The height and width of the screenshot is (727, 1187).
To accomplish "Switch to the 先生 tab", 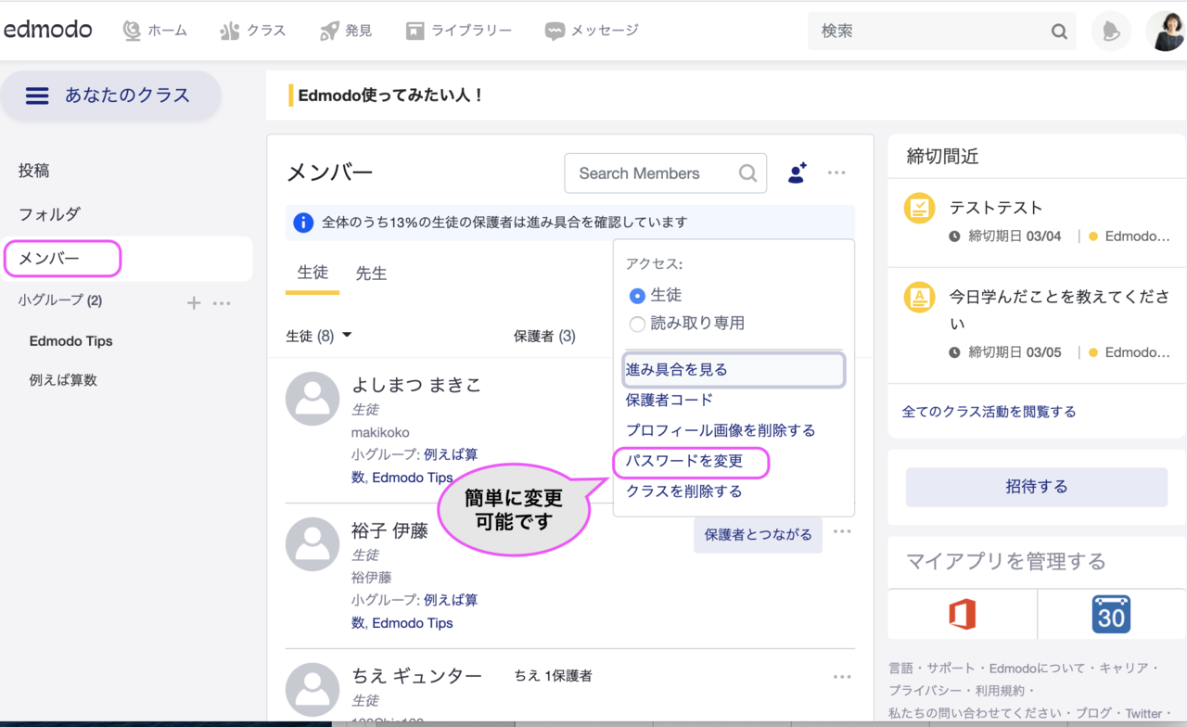I will pos(371,274).
